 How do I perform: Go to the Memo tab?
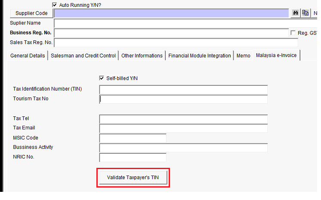pyautogui.click(x=243, y=56)
